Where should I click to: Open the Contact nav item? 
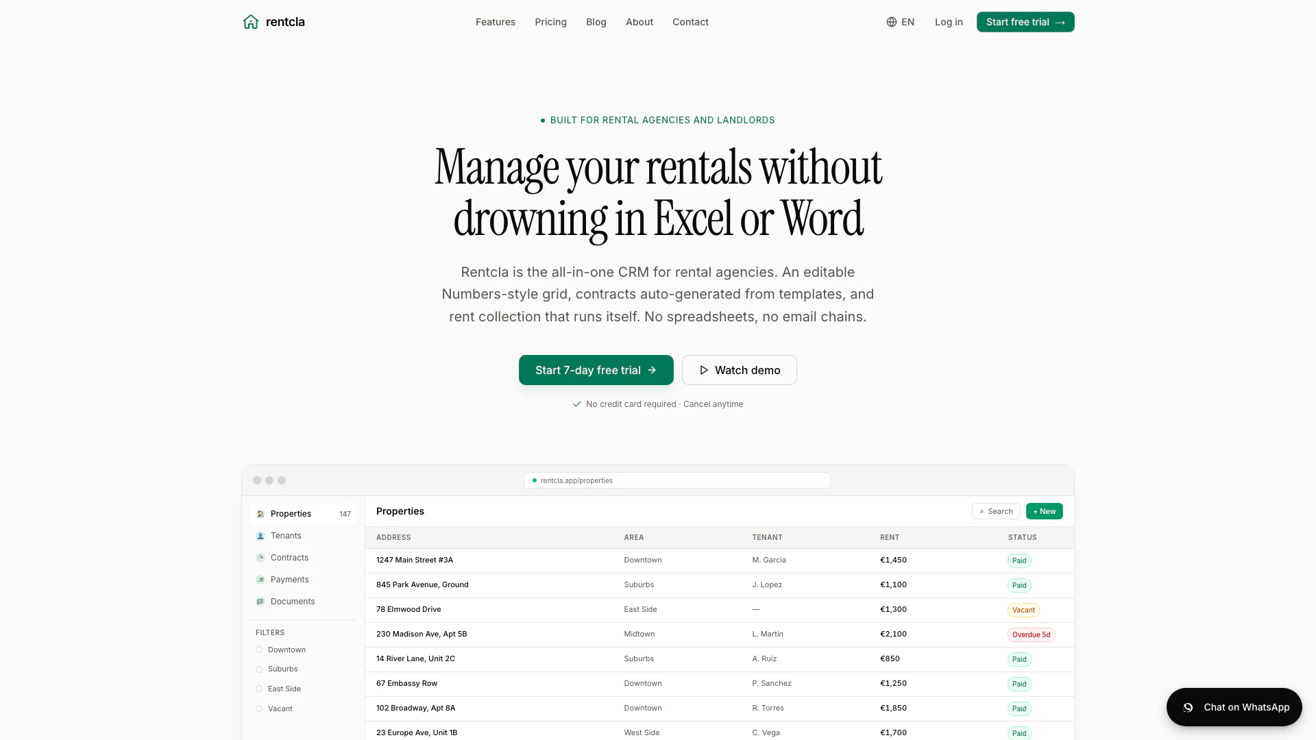[x=690, y=22]
